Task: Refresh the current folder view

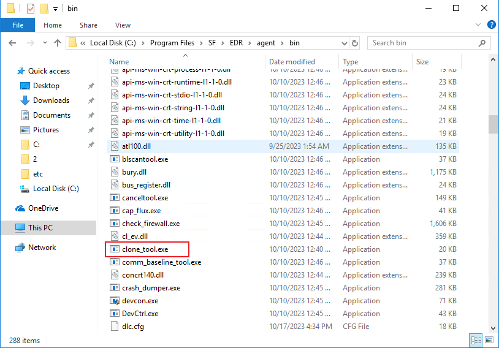Action: coord(355,43)
